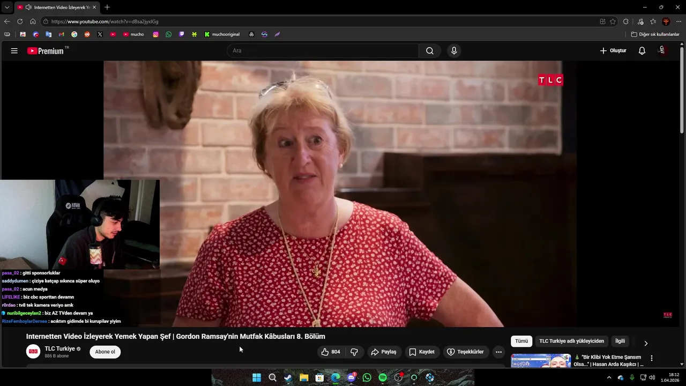
Task: Dislike the video
Action: 354,352
